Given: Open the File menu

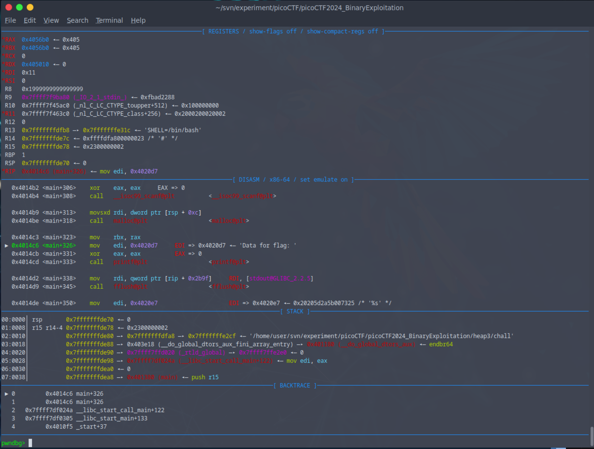Looking at the screenshot, I should [10, 20].
